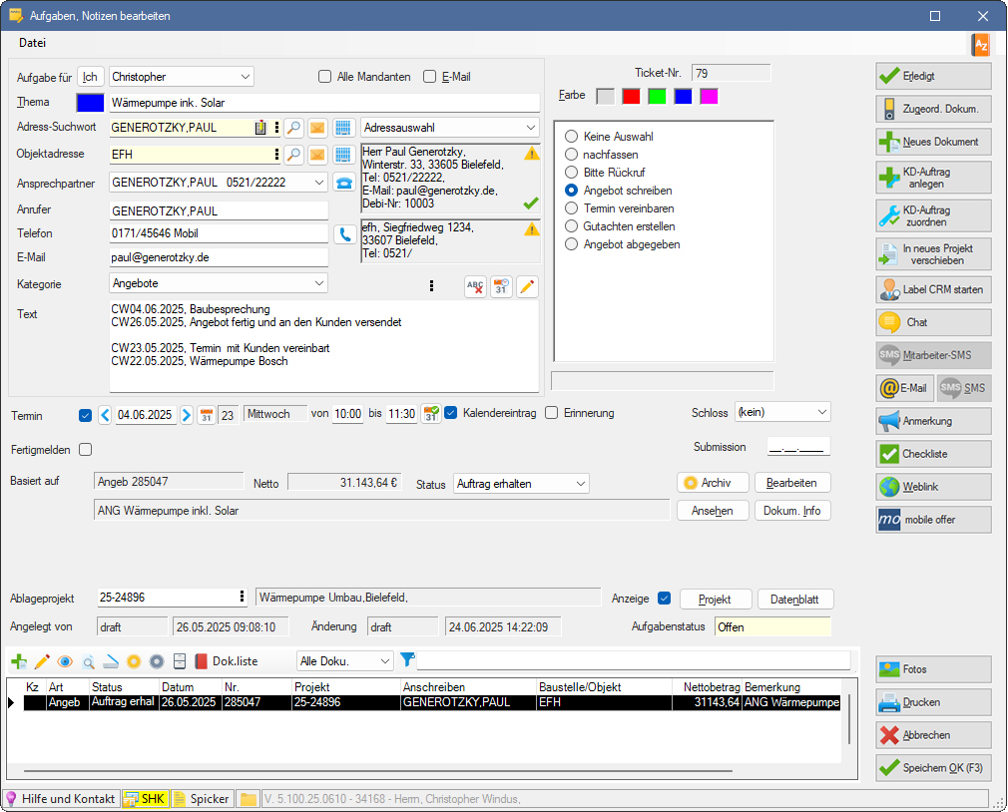1008x812 pixels.
Task: Select the 'Termin vereinbaren' radio option
Action: pos(572,208)
